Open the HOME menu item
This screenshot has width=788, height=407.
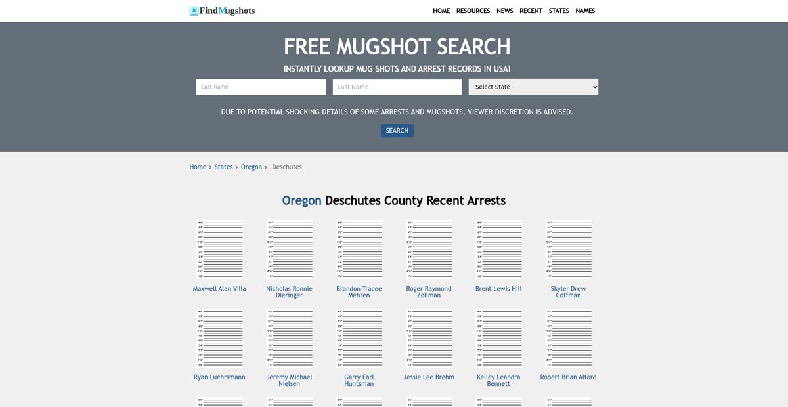pos(441,11)
